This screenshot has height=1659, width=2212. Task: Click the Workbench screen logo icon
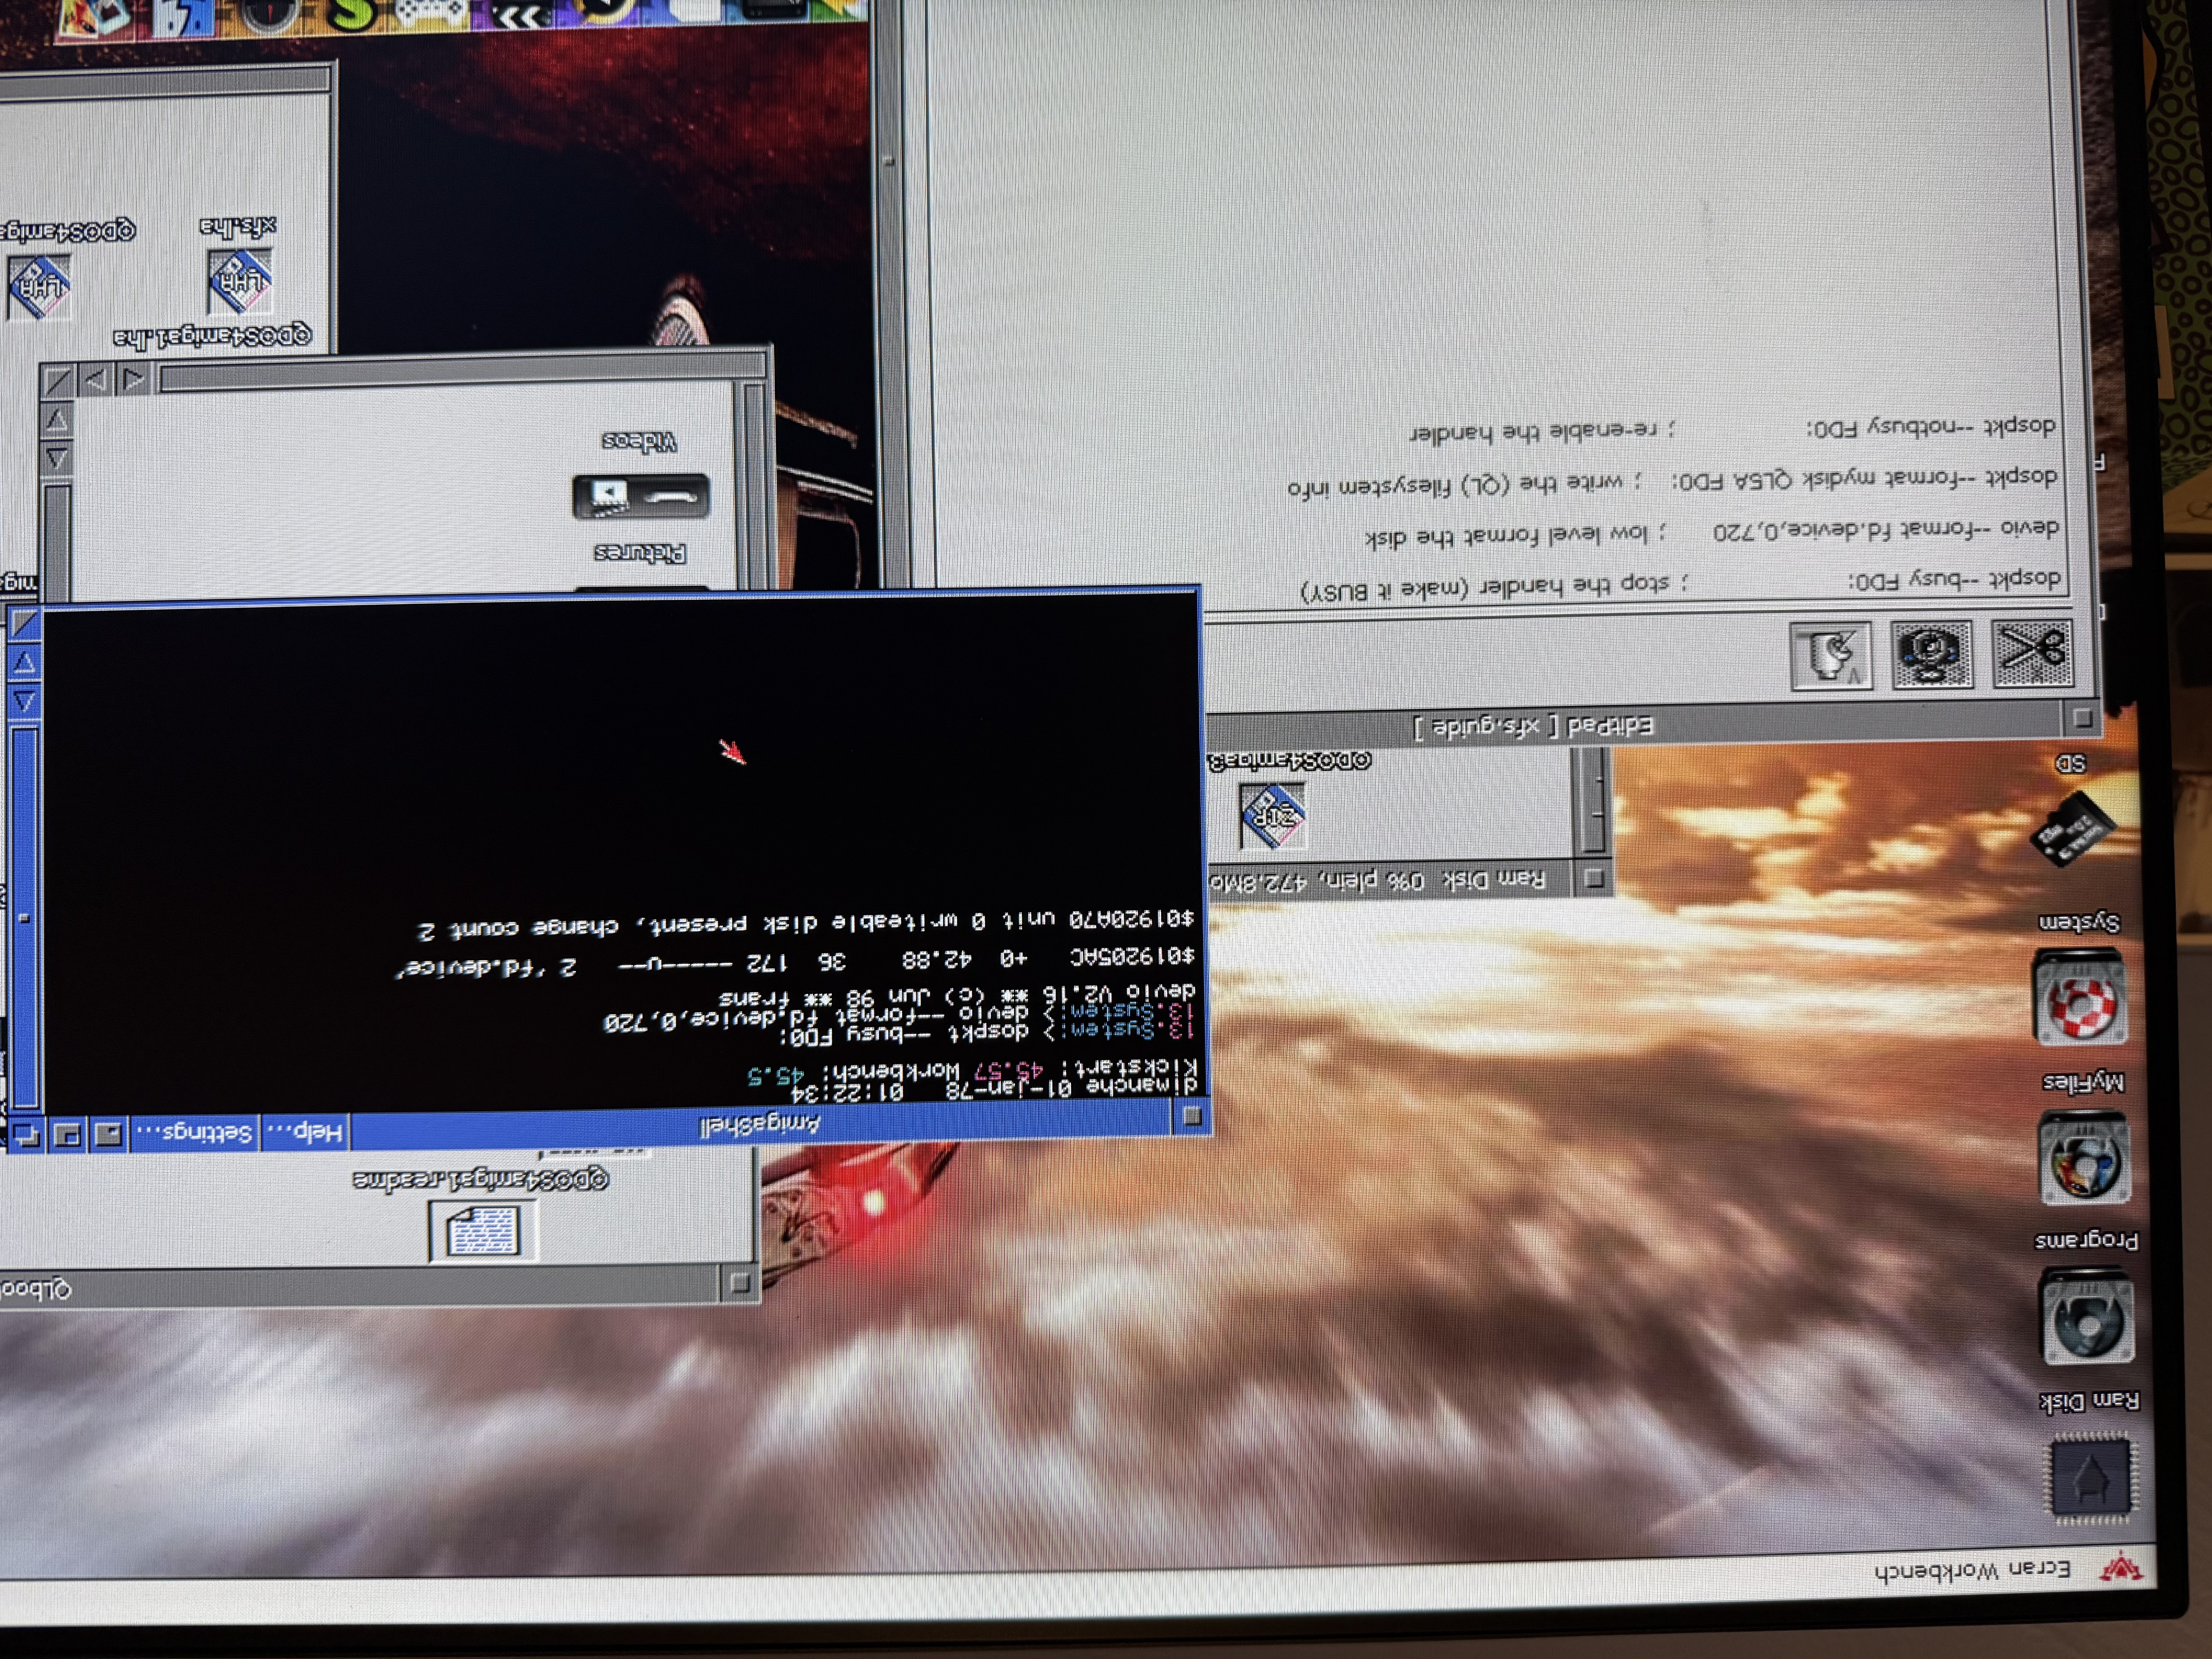pos(2121,1568)
